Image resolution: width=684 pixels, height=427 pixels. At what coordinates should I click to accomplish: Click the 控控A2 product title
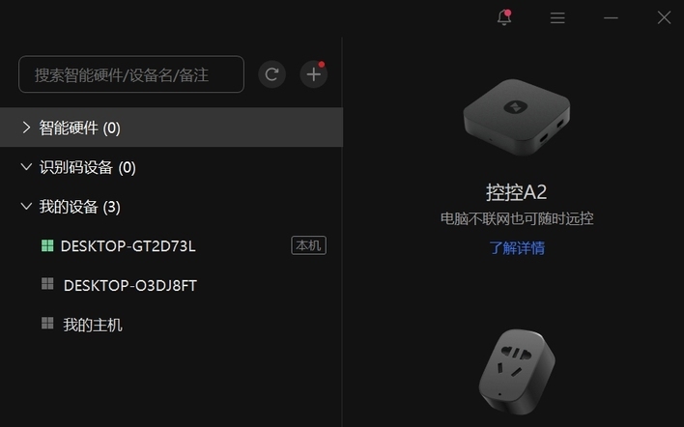click(517, 192)
